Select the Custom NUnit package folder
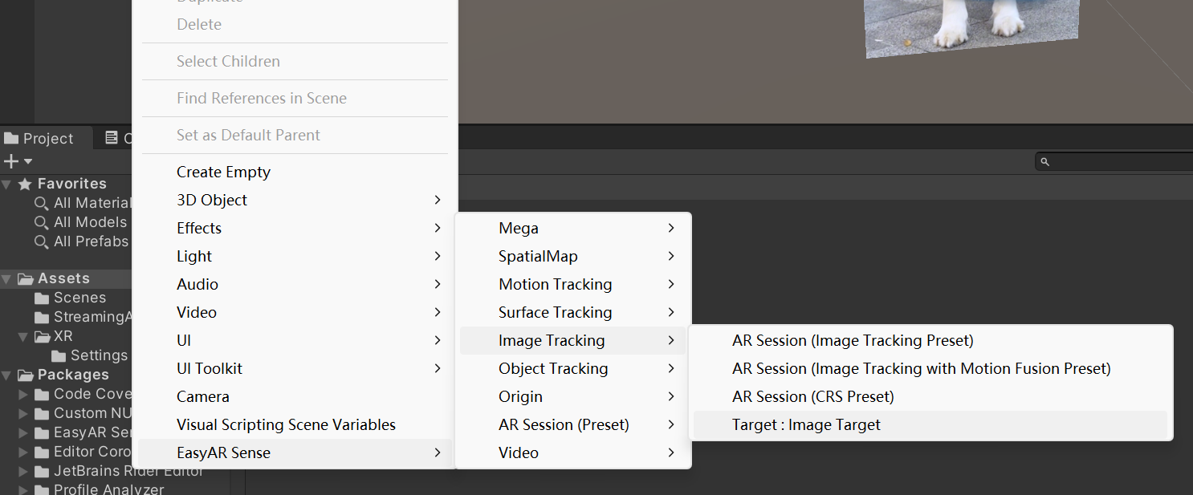The width and height of the screenshot is (1193, 495). (83, 413)
